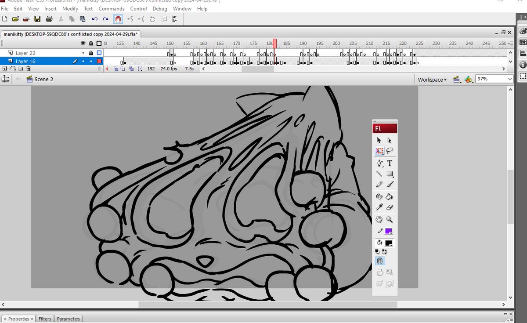Toggle Onion Skin button
527x323 pixels.
(116, 69)
